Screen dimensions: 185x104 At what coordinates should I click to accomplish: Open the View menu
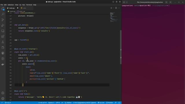(16, 5)
